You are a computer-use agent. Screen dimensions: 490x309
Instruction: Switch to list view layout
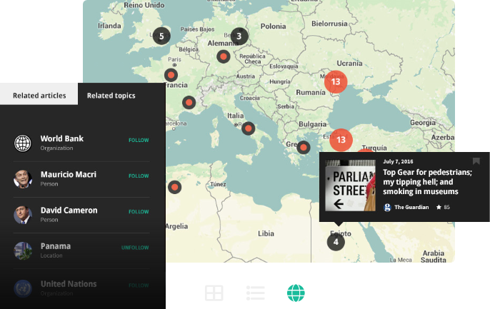(255, 293)
